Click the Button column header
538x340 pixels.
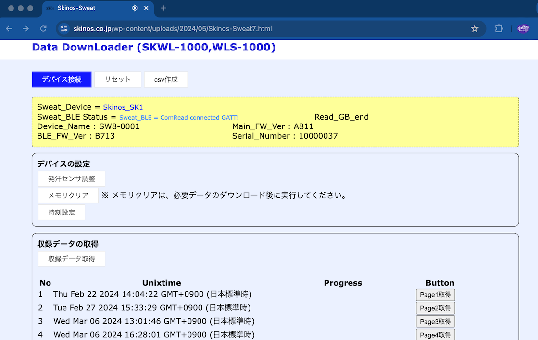[440, 283]
